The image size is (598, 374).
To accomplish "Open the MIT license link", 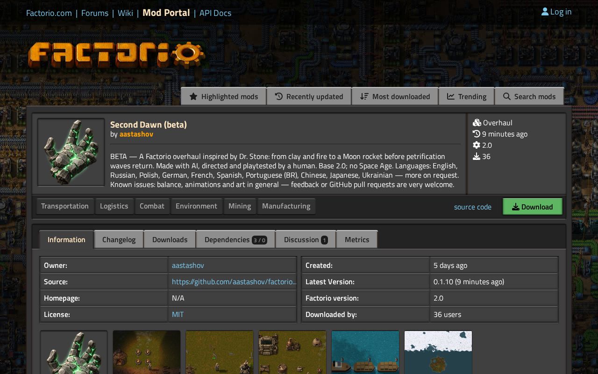I will pyautogui.click(x=178, y=314).
